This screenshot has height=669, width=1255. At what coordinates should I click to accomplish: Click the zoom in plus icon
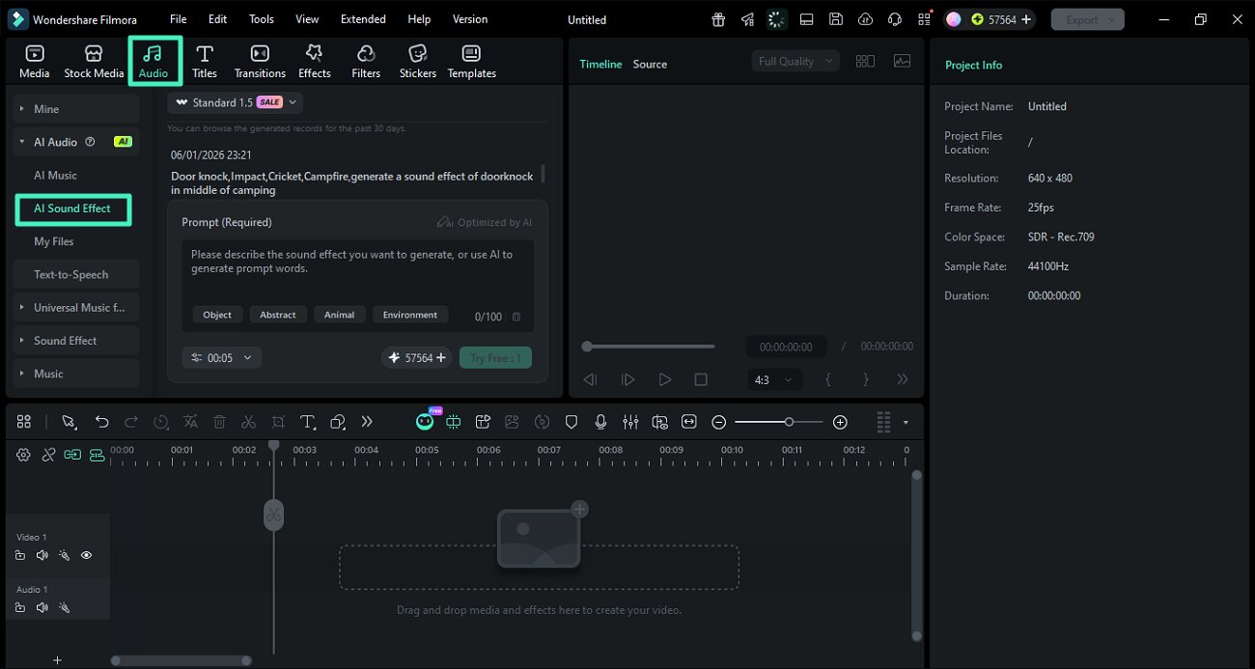point(840,422)
